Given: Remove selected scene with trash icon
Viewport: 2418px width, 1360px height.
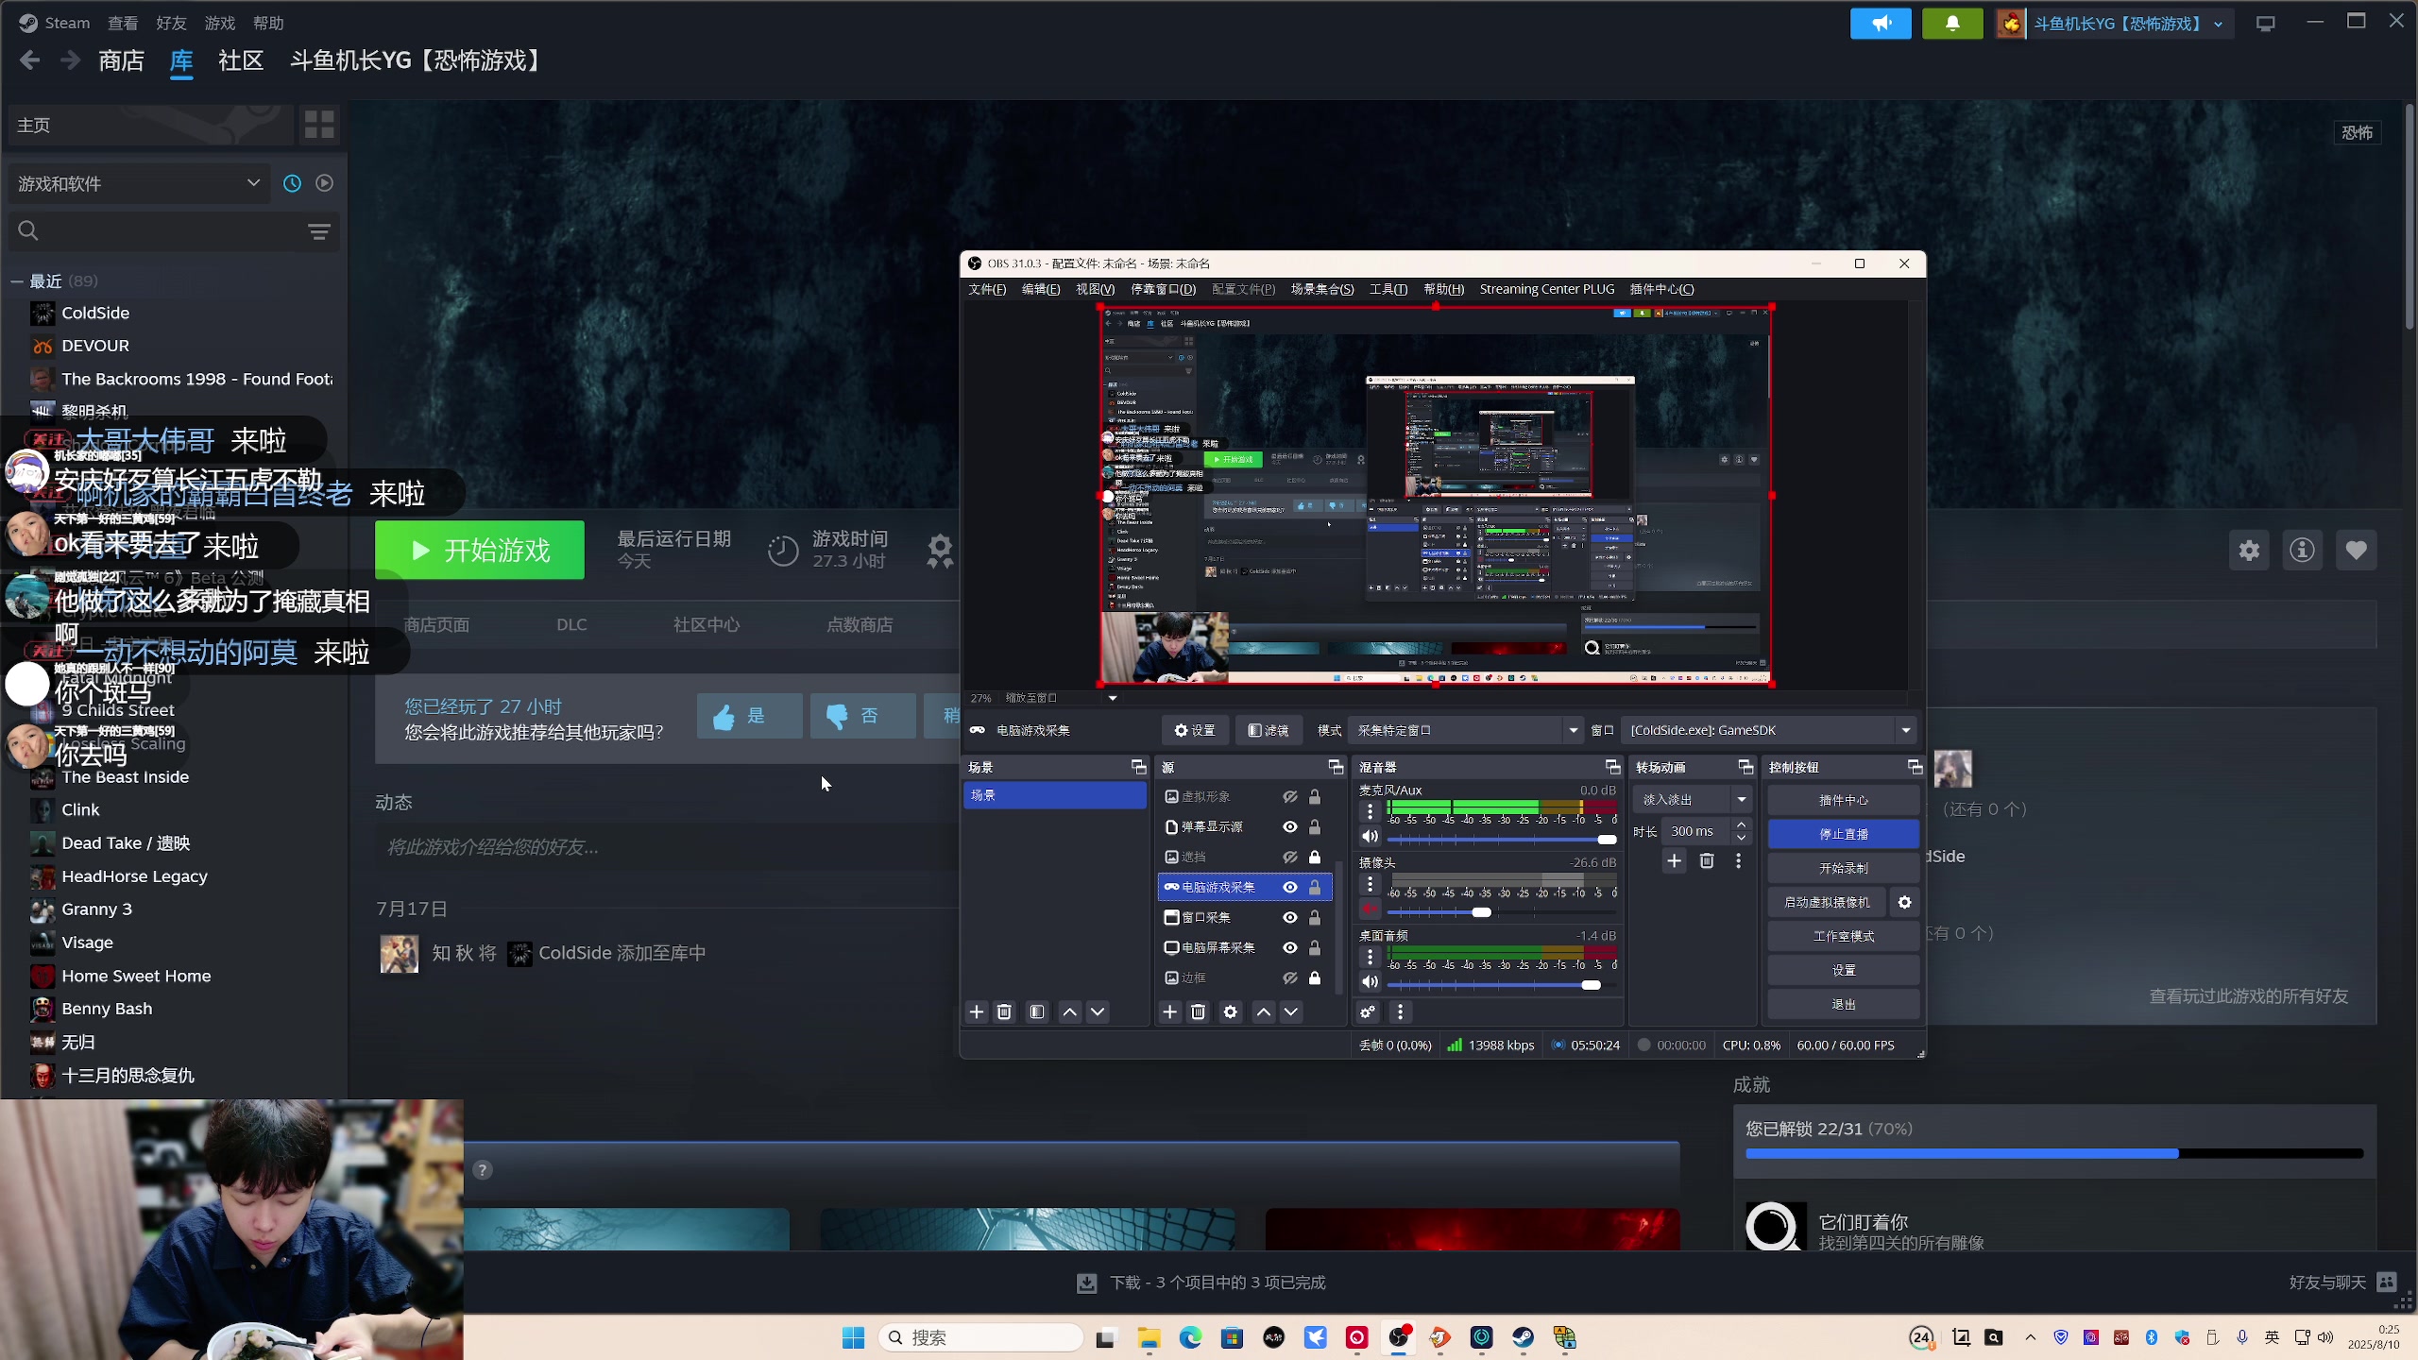Looking at the screenshot, I should 1004,1011.
